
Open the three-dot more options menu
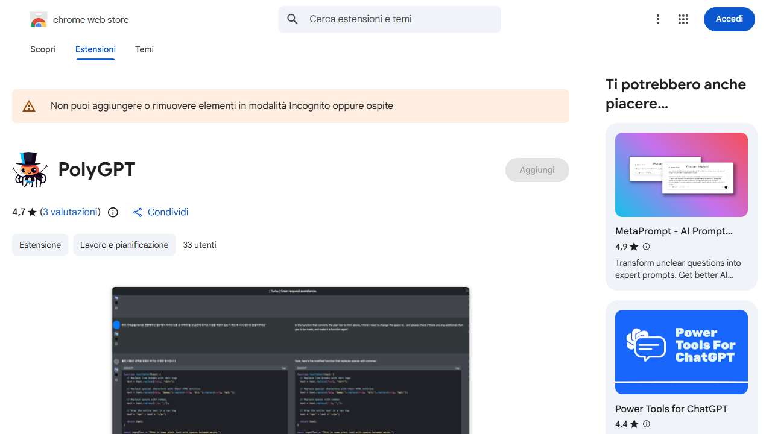[658, 19]
